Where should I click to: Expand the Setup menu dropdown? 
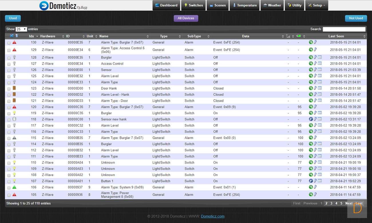(x=316, y=5)
